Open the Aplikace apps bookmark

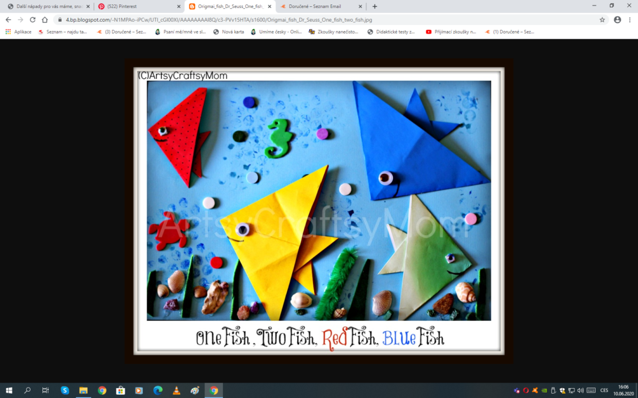click(18, 32)
